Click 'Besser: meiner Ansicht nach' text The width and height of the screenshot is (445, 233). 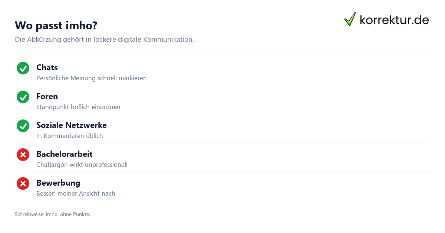click(76, 193)
